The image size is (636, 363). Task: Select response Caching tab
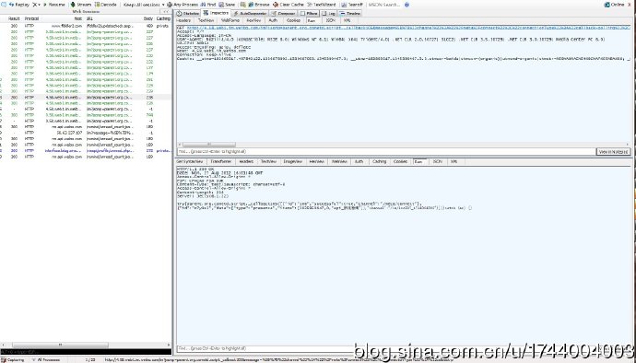click(379, 161)
